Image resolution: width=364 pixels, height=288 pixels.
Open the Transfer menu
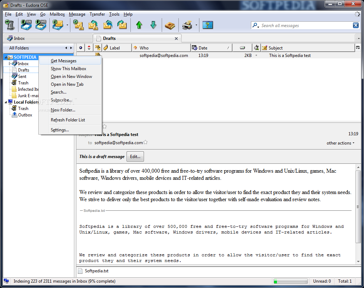[97, 14]
